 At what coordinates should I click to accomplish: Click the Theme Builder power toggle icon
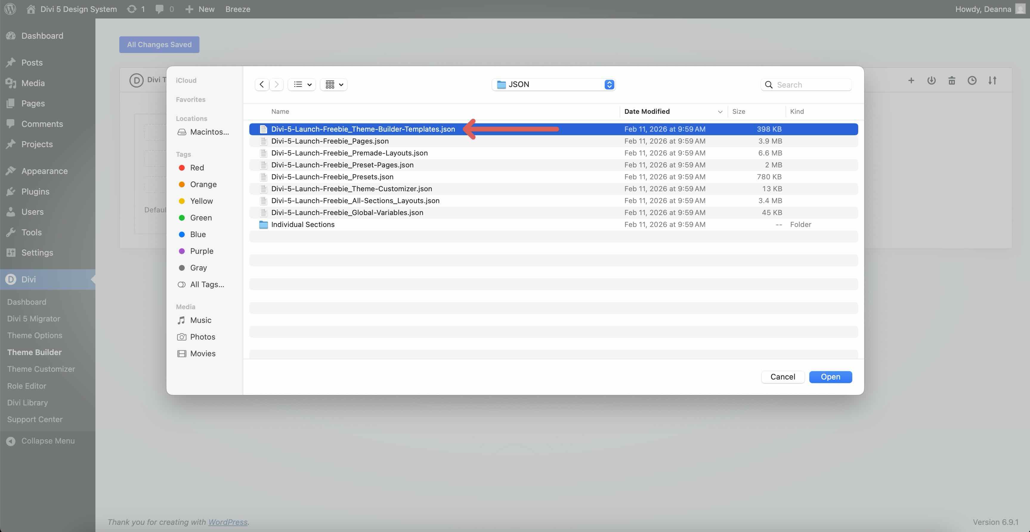pyautogui.click(x=931, y=80)
